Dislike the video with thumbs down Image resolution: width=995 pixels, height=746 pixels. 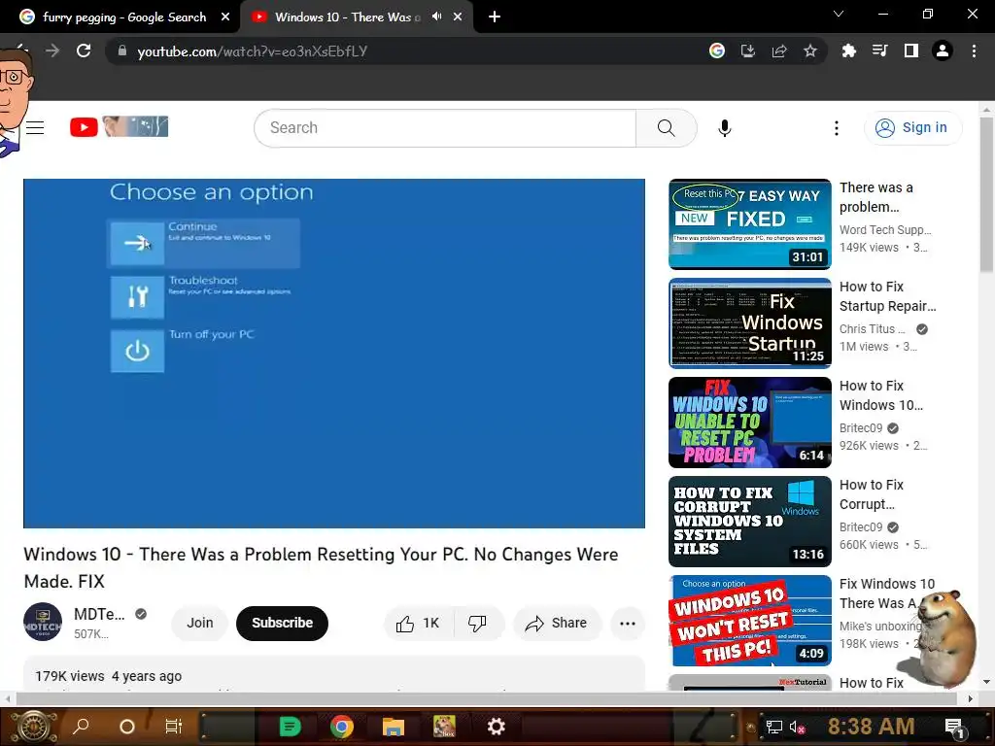(478, 624)
